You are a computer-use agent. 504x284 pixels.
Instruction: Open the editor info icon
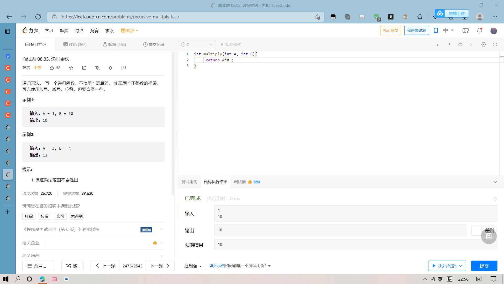coord(438,44)
